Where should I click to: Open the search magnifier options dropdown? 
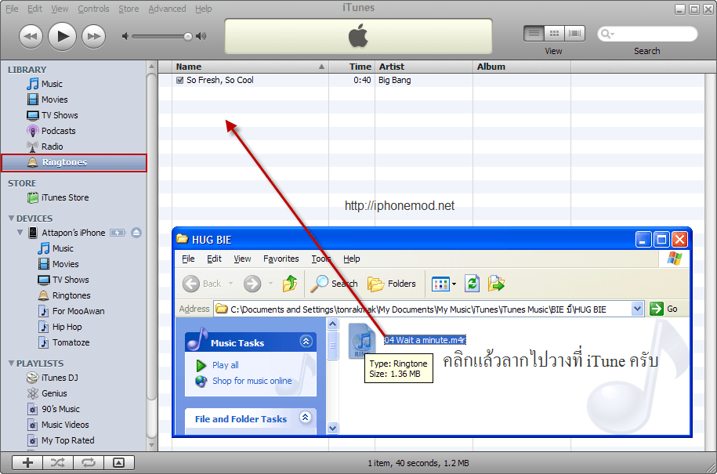[x=608, y=34]
